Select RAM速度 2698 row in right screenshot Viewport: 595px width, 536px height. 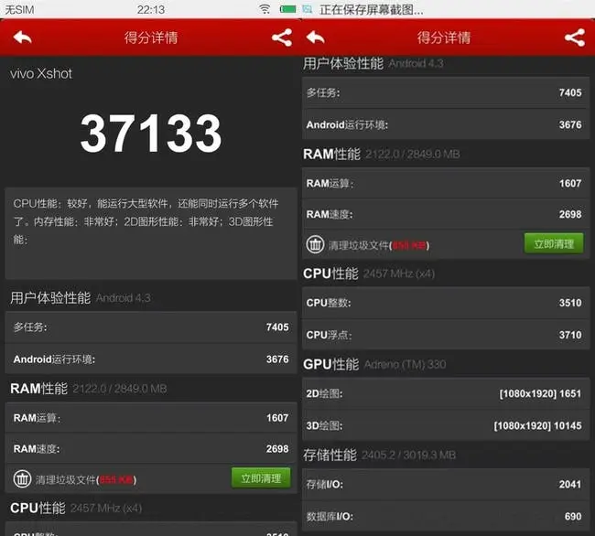tap(446, 214)
